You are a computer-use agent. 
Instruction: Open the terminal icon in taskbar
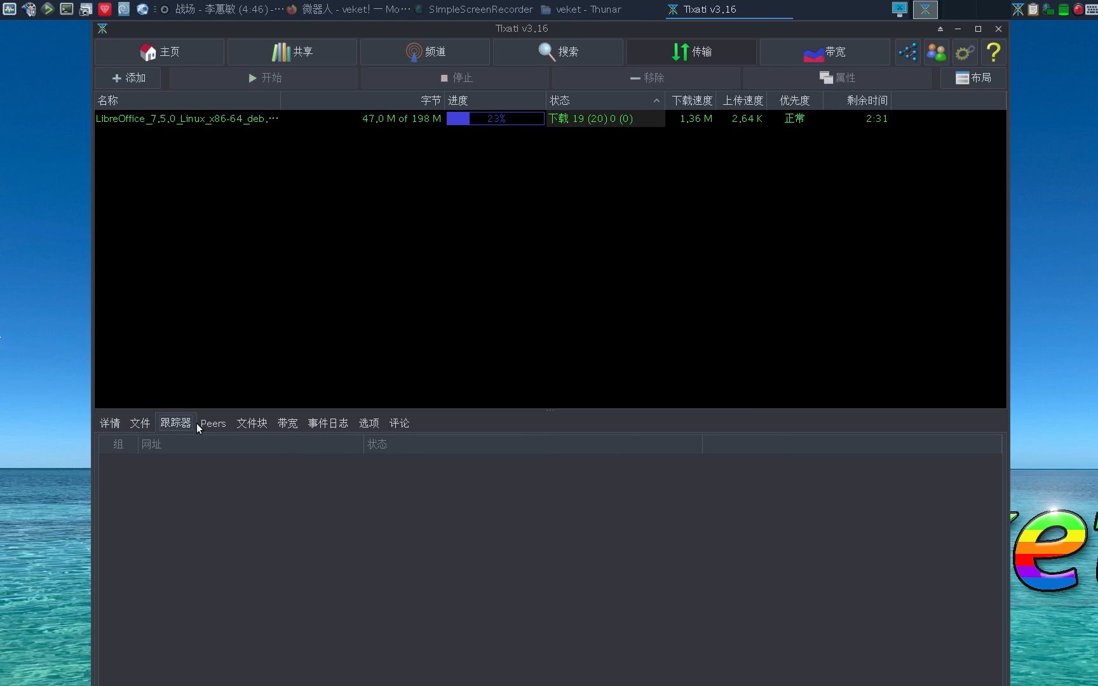point(67,9)
